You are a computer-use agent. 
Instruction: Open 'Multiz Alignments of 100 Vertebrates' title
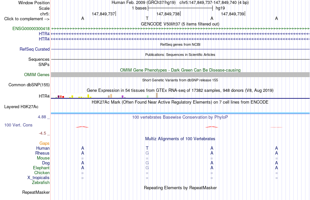(180, 139)
